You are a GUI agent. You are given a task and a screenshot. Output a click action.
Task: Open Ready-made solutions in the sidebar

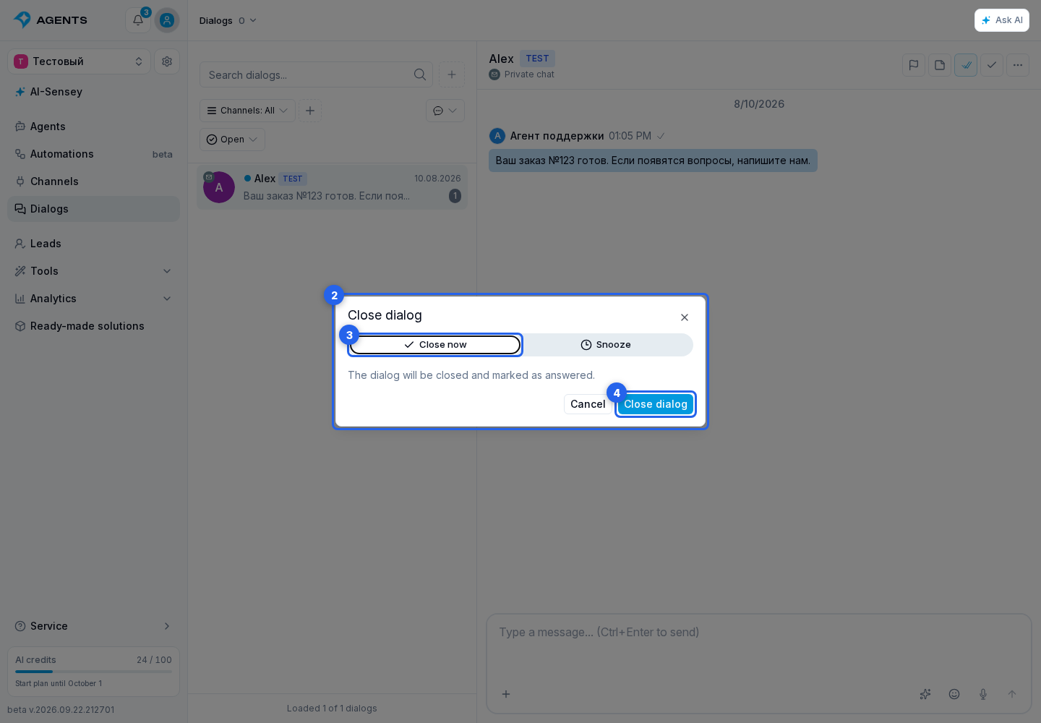[93, 326]
